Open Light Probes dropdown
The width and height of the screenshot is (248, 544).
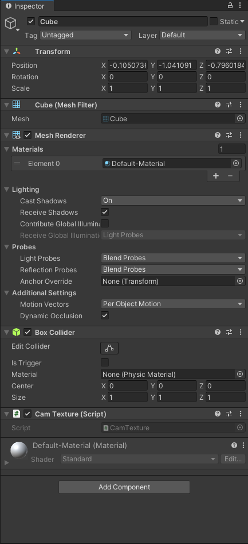[x=173, y=258]
